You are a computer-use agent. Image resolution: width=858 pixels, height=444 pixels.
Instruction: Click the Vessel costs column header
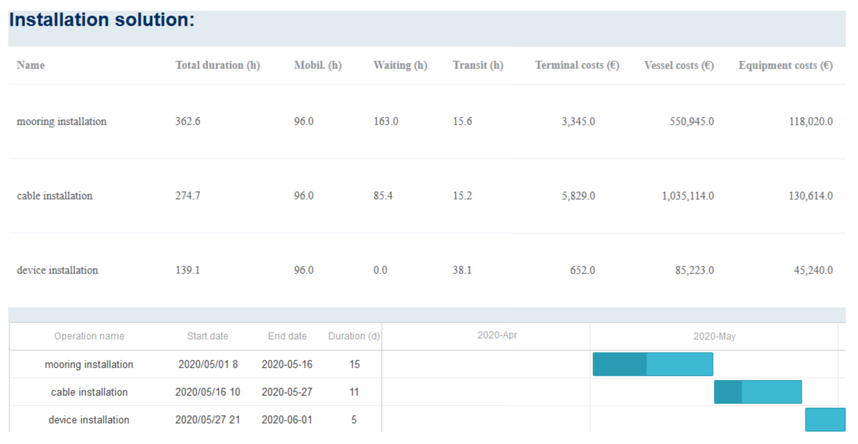pos(679,65)
